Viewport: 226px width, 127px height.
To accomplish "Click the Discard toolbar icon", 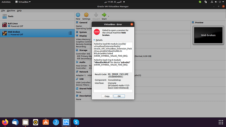I will point(96,16).
